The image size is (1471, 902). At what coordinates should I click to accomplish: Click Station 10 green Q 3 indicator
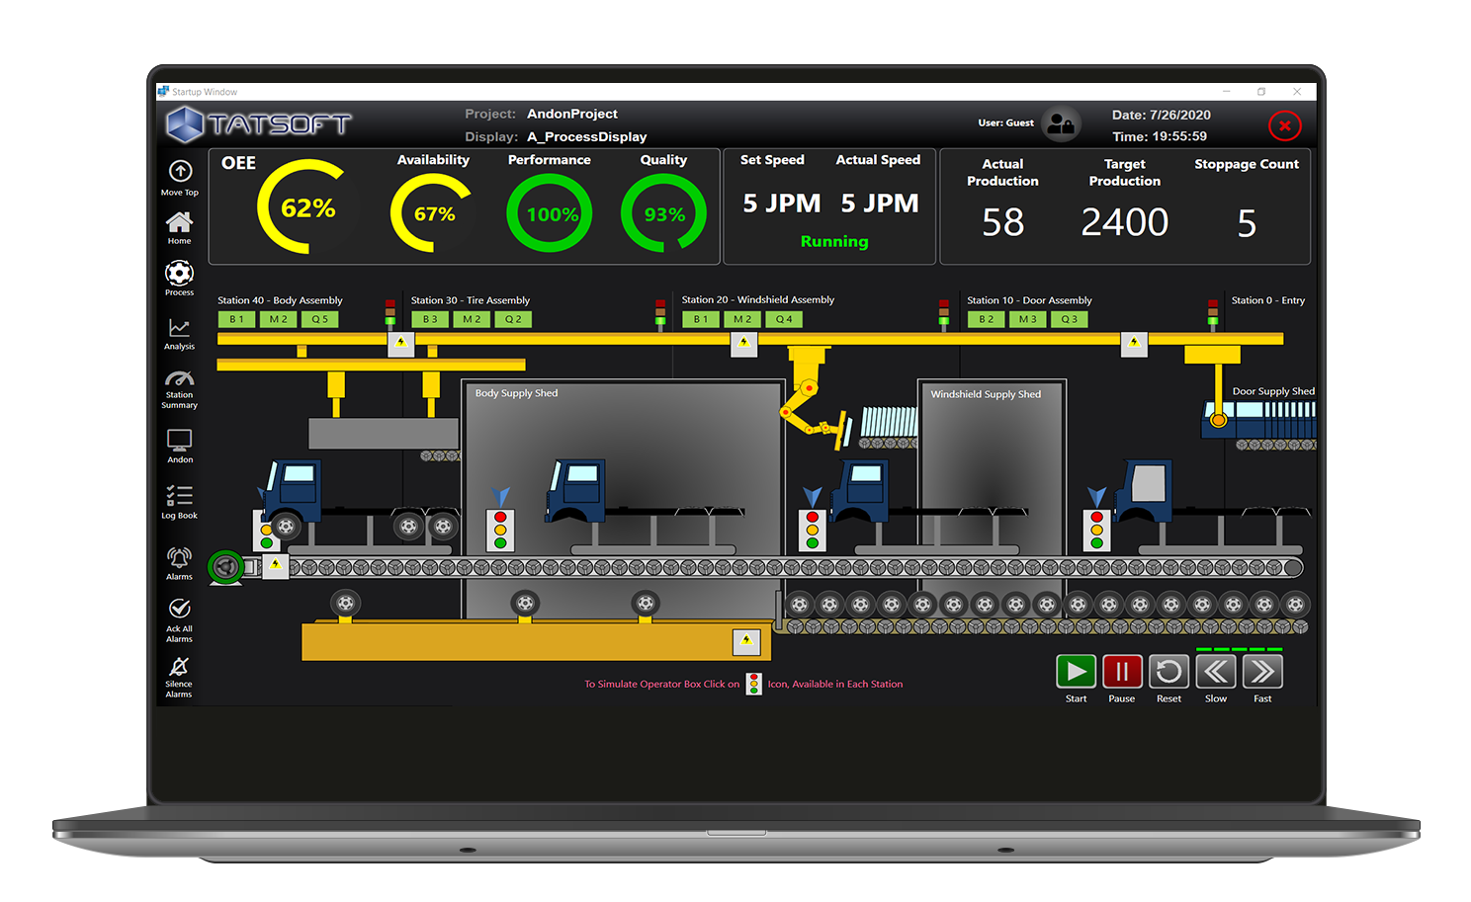[x=1069, y=319]
